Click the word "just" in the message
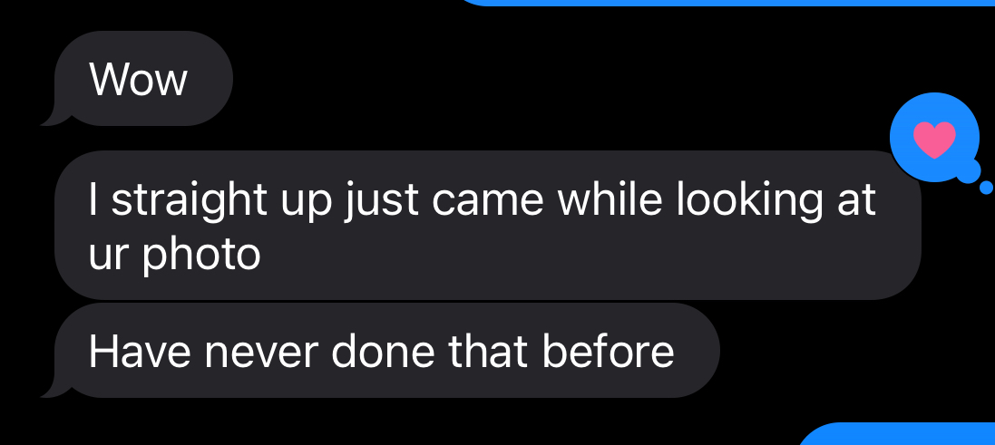The image size is (995, 445). click(x=381, y=199)
